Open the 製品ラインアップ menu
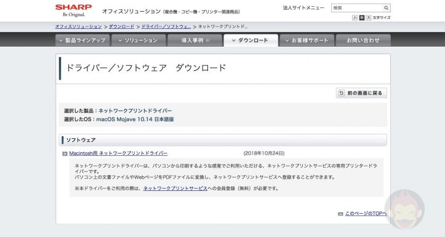The image size is (445, 237). click(82, 40)
